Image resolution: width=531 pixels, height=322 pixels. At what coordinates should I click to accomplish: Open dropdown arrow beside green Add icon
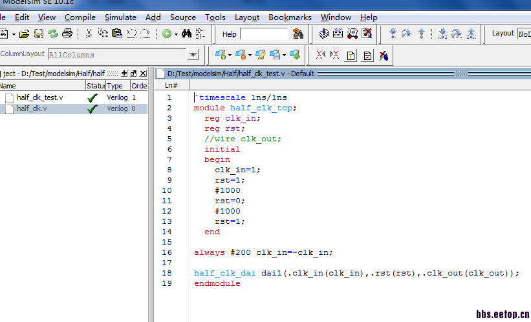tap(175, 34)
